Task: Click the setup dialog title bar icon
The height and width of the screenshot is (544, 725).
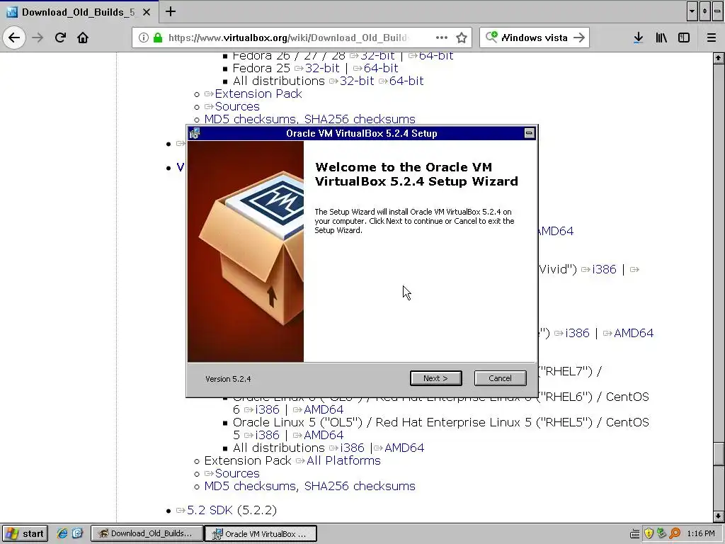Action: point(195,133)
